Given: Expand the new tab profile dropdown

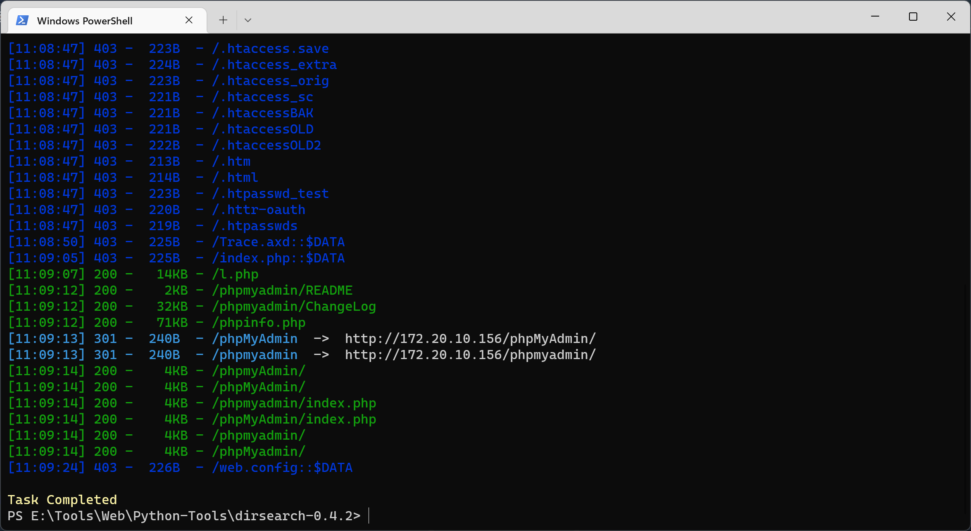Looking at the screenshot, I should click(248, 20).
